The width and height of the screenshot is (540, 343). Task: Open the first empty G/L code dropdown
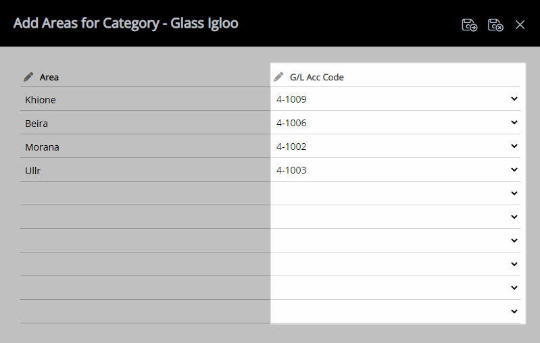point(514,193)
